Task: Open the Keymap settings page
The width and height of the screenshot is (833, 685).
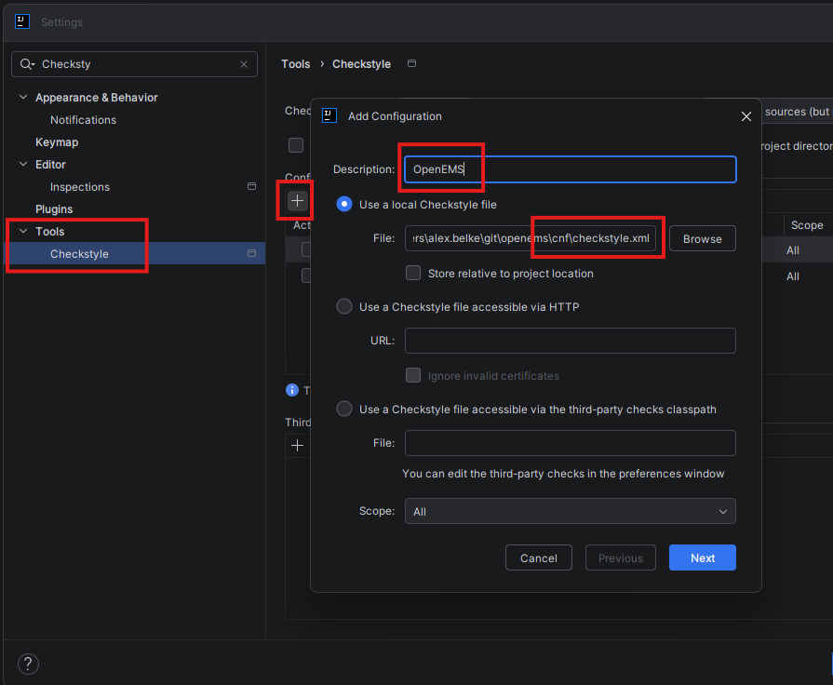Action: 57,142
